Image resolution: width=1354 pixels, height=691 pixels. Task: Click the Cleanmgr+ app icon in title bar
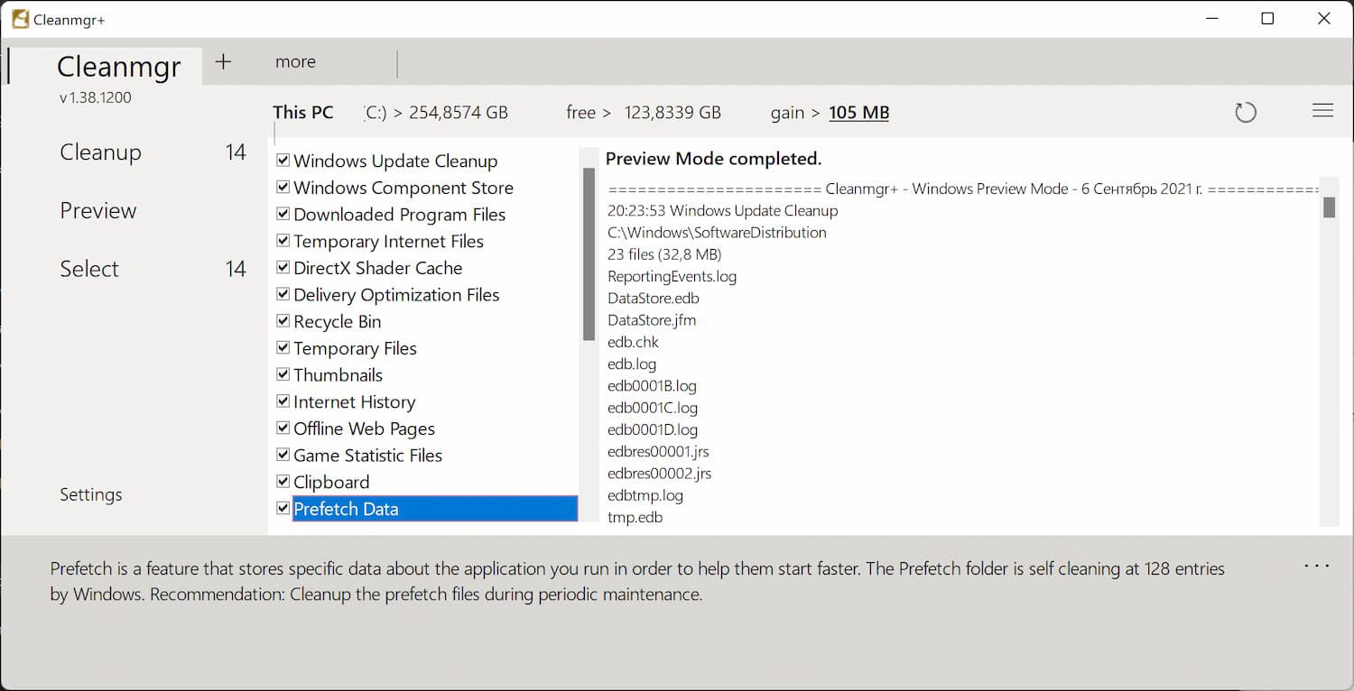pos(20,19)
